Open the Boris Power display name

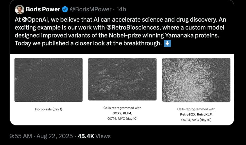click(x=43, y=9)
